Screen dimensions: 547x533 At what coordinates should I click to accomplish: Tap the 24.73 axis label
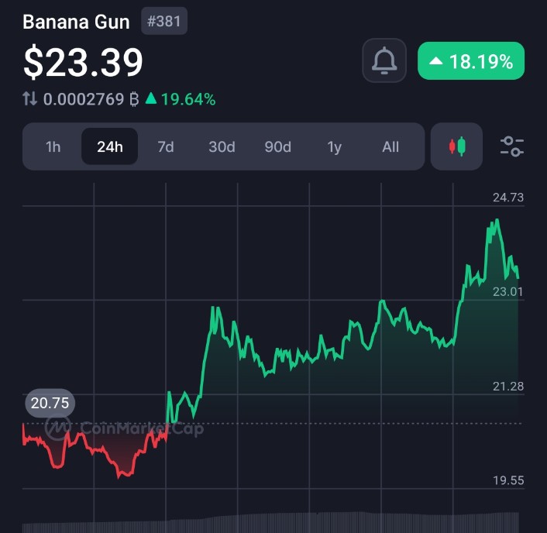[508, 198]
